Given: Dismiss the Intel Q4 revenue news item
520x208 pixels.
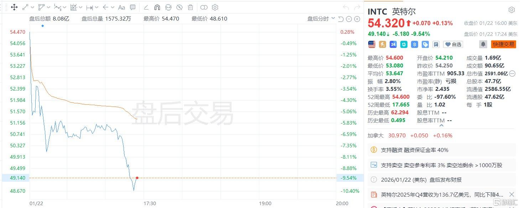Looking at the screenshot, I should point(511,195).
